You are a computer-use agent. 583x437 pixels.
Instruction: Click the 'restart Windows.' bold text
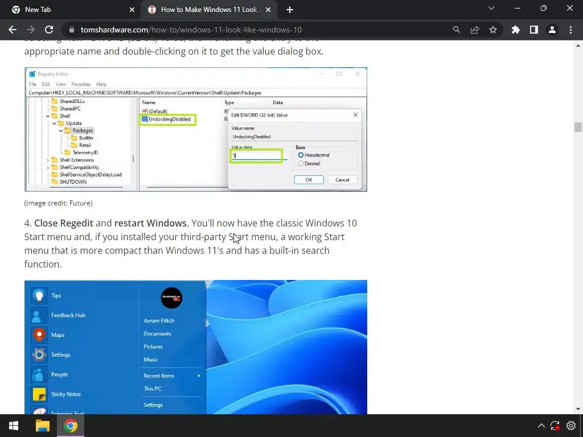point(151,223)
